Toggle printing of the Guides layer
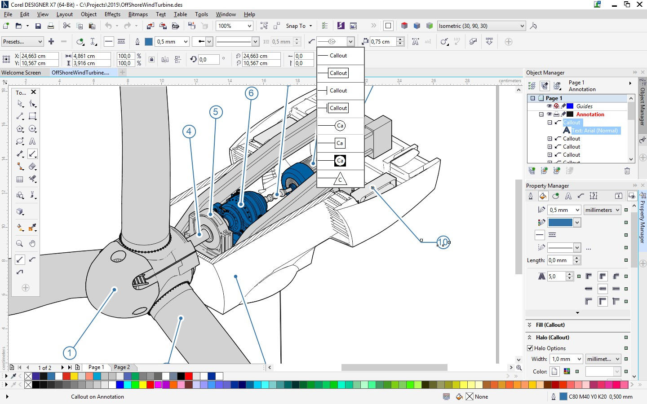This screenshot has height=404, width=647. point(556,106)
